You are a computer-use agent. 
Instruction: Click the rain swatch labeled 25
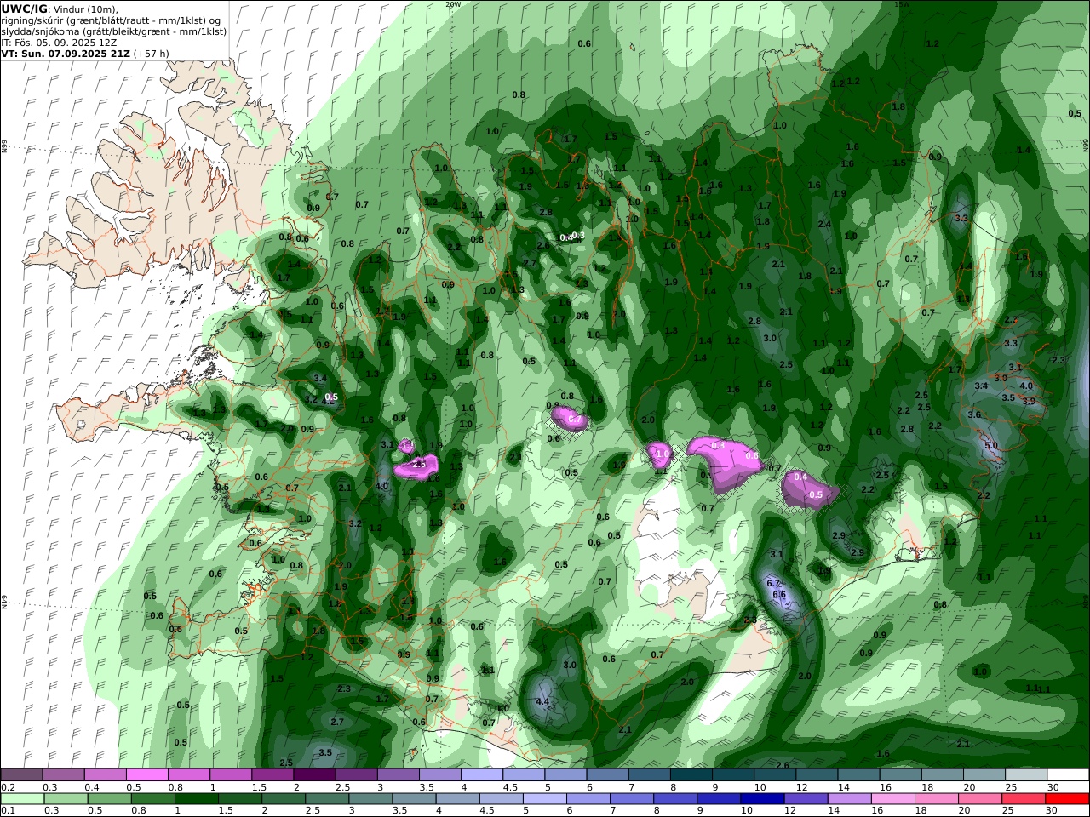[1024, 799]
